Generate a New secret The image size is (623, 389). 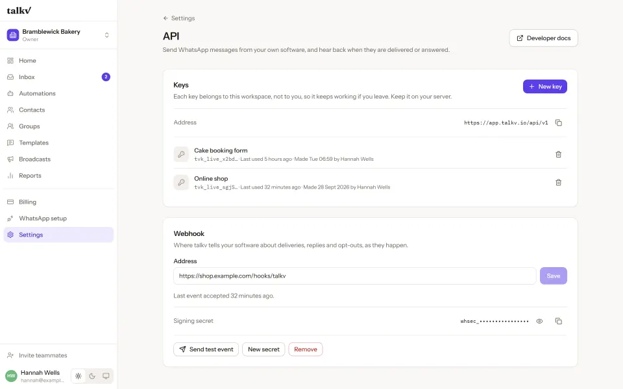[x=263, y=349]
